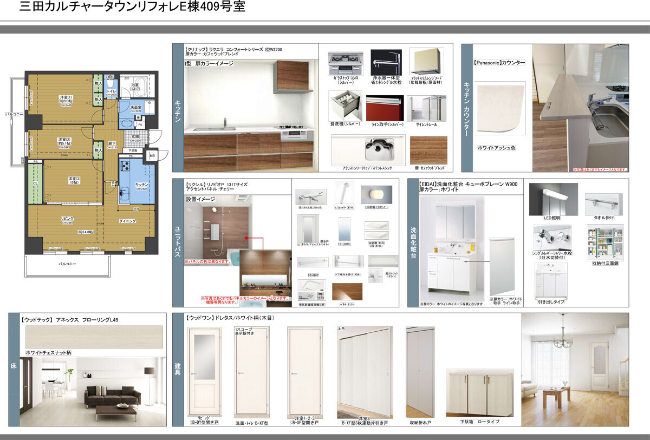The width and height of the screenshot is (650, 440).
Task: Click the gas stove product thumbnail
Action: [347, 63]
